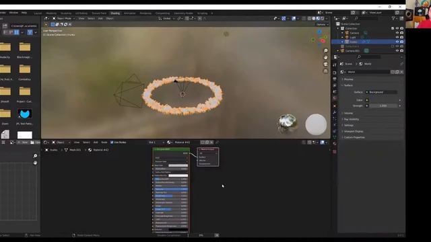Image resolution: width=431 pixels, height=242 pixels.
Task: Switch perspective/orthographic view icon in viewport
Action: tap(326, 71)
